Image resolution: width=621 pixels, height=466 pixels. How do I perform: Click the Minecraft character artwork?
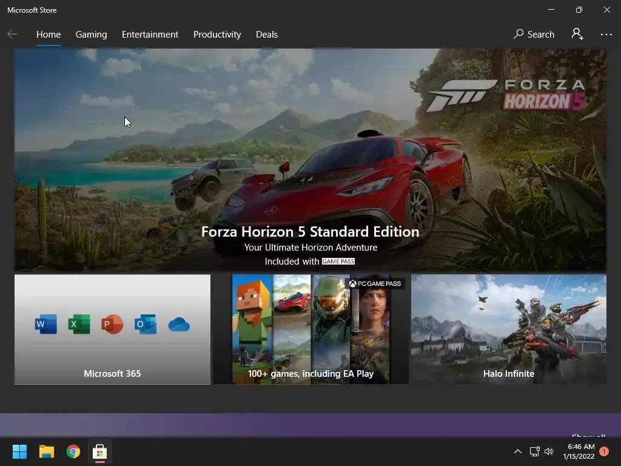[x=252, y=329]
